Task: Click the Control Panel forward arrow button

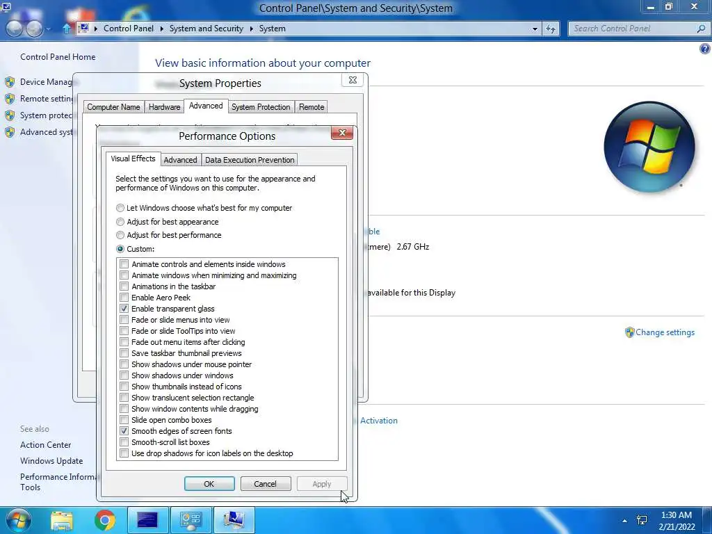Action: pos(35,29)
